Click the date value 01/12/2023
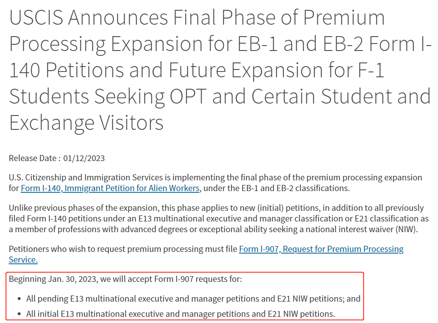 tap(84, 158)
